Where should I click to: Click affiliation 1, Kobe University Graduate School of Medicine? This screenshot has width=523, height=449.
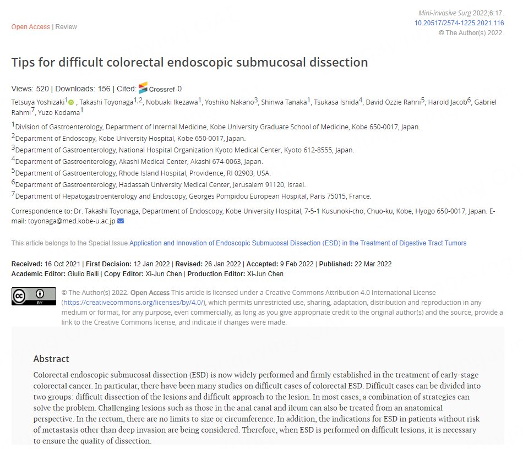point(216,127)
